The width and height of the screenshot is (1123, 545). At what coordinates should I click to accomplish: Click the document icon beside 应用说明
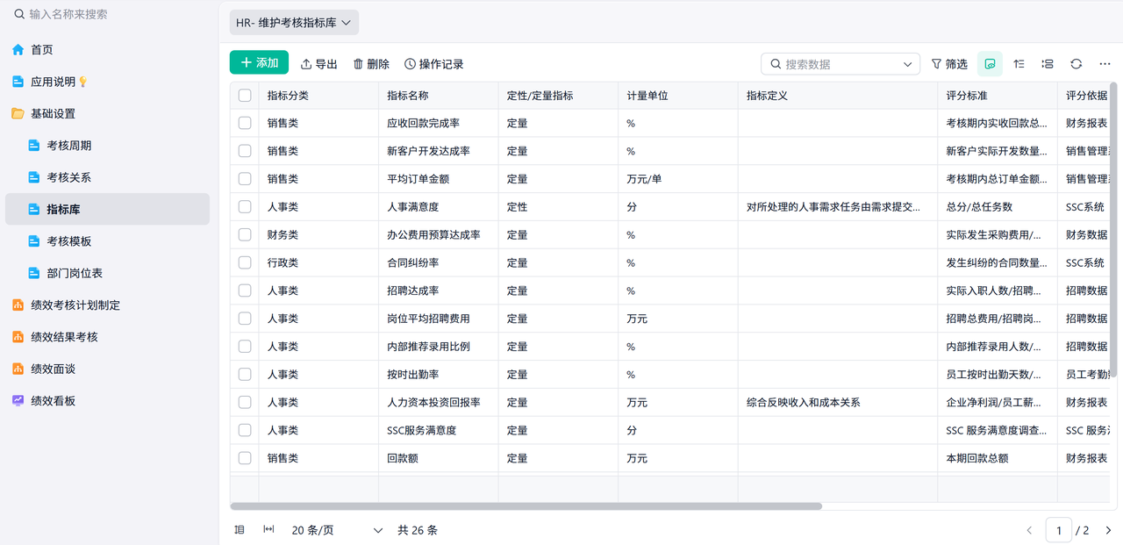click(18, 82)
